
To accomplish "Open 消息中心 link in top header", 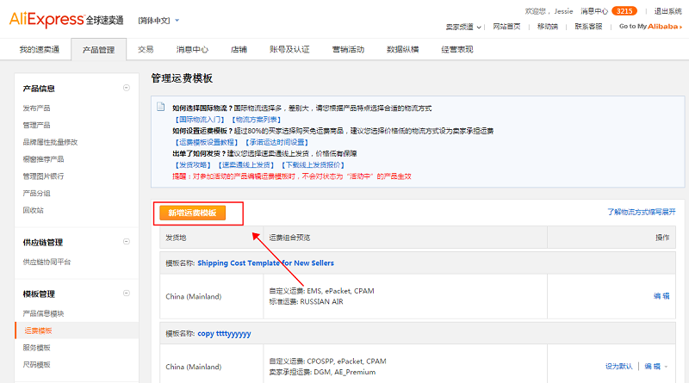I will [x=594, y=11].
